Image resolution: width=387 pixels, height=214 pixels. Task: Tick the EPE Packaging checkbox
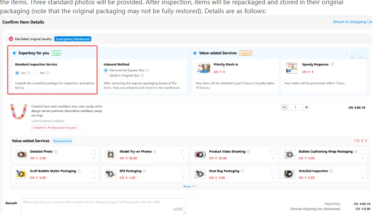point(183,171)
